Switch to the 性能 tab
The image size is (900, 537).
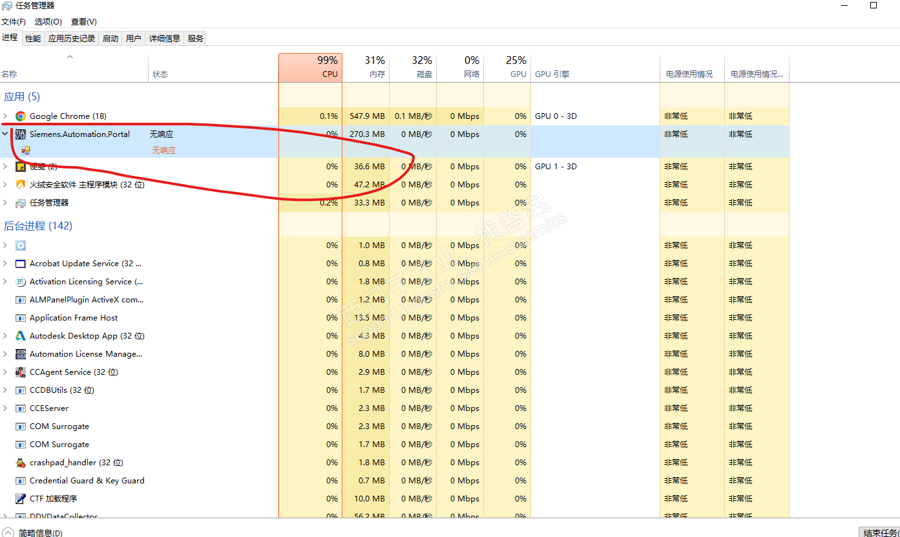coord(33,39)
